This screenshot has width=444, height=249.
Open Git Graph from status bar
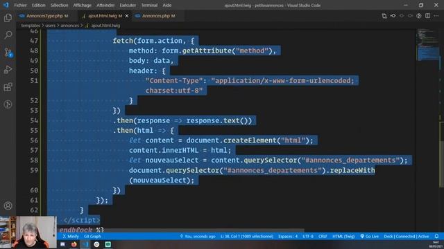[92, 237]
